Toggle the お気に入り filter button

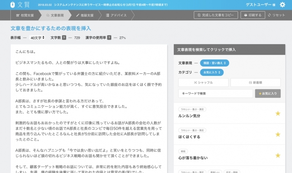(268, 93)
